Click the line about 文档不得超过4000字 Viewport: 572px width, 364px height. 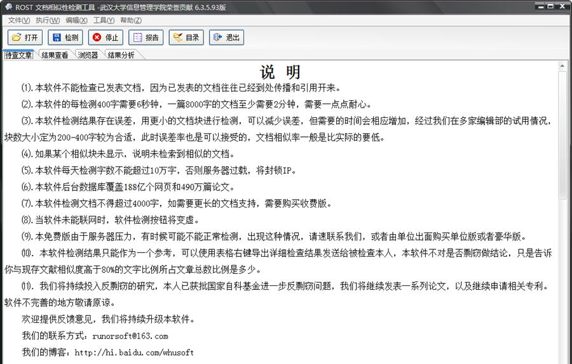point(177,204)
